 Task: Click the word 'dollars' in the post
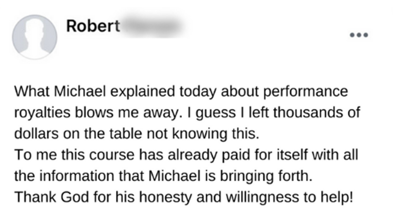[36, 134]
